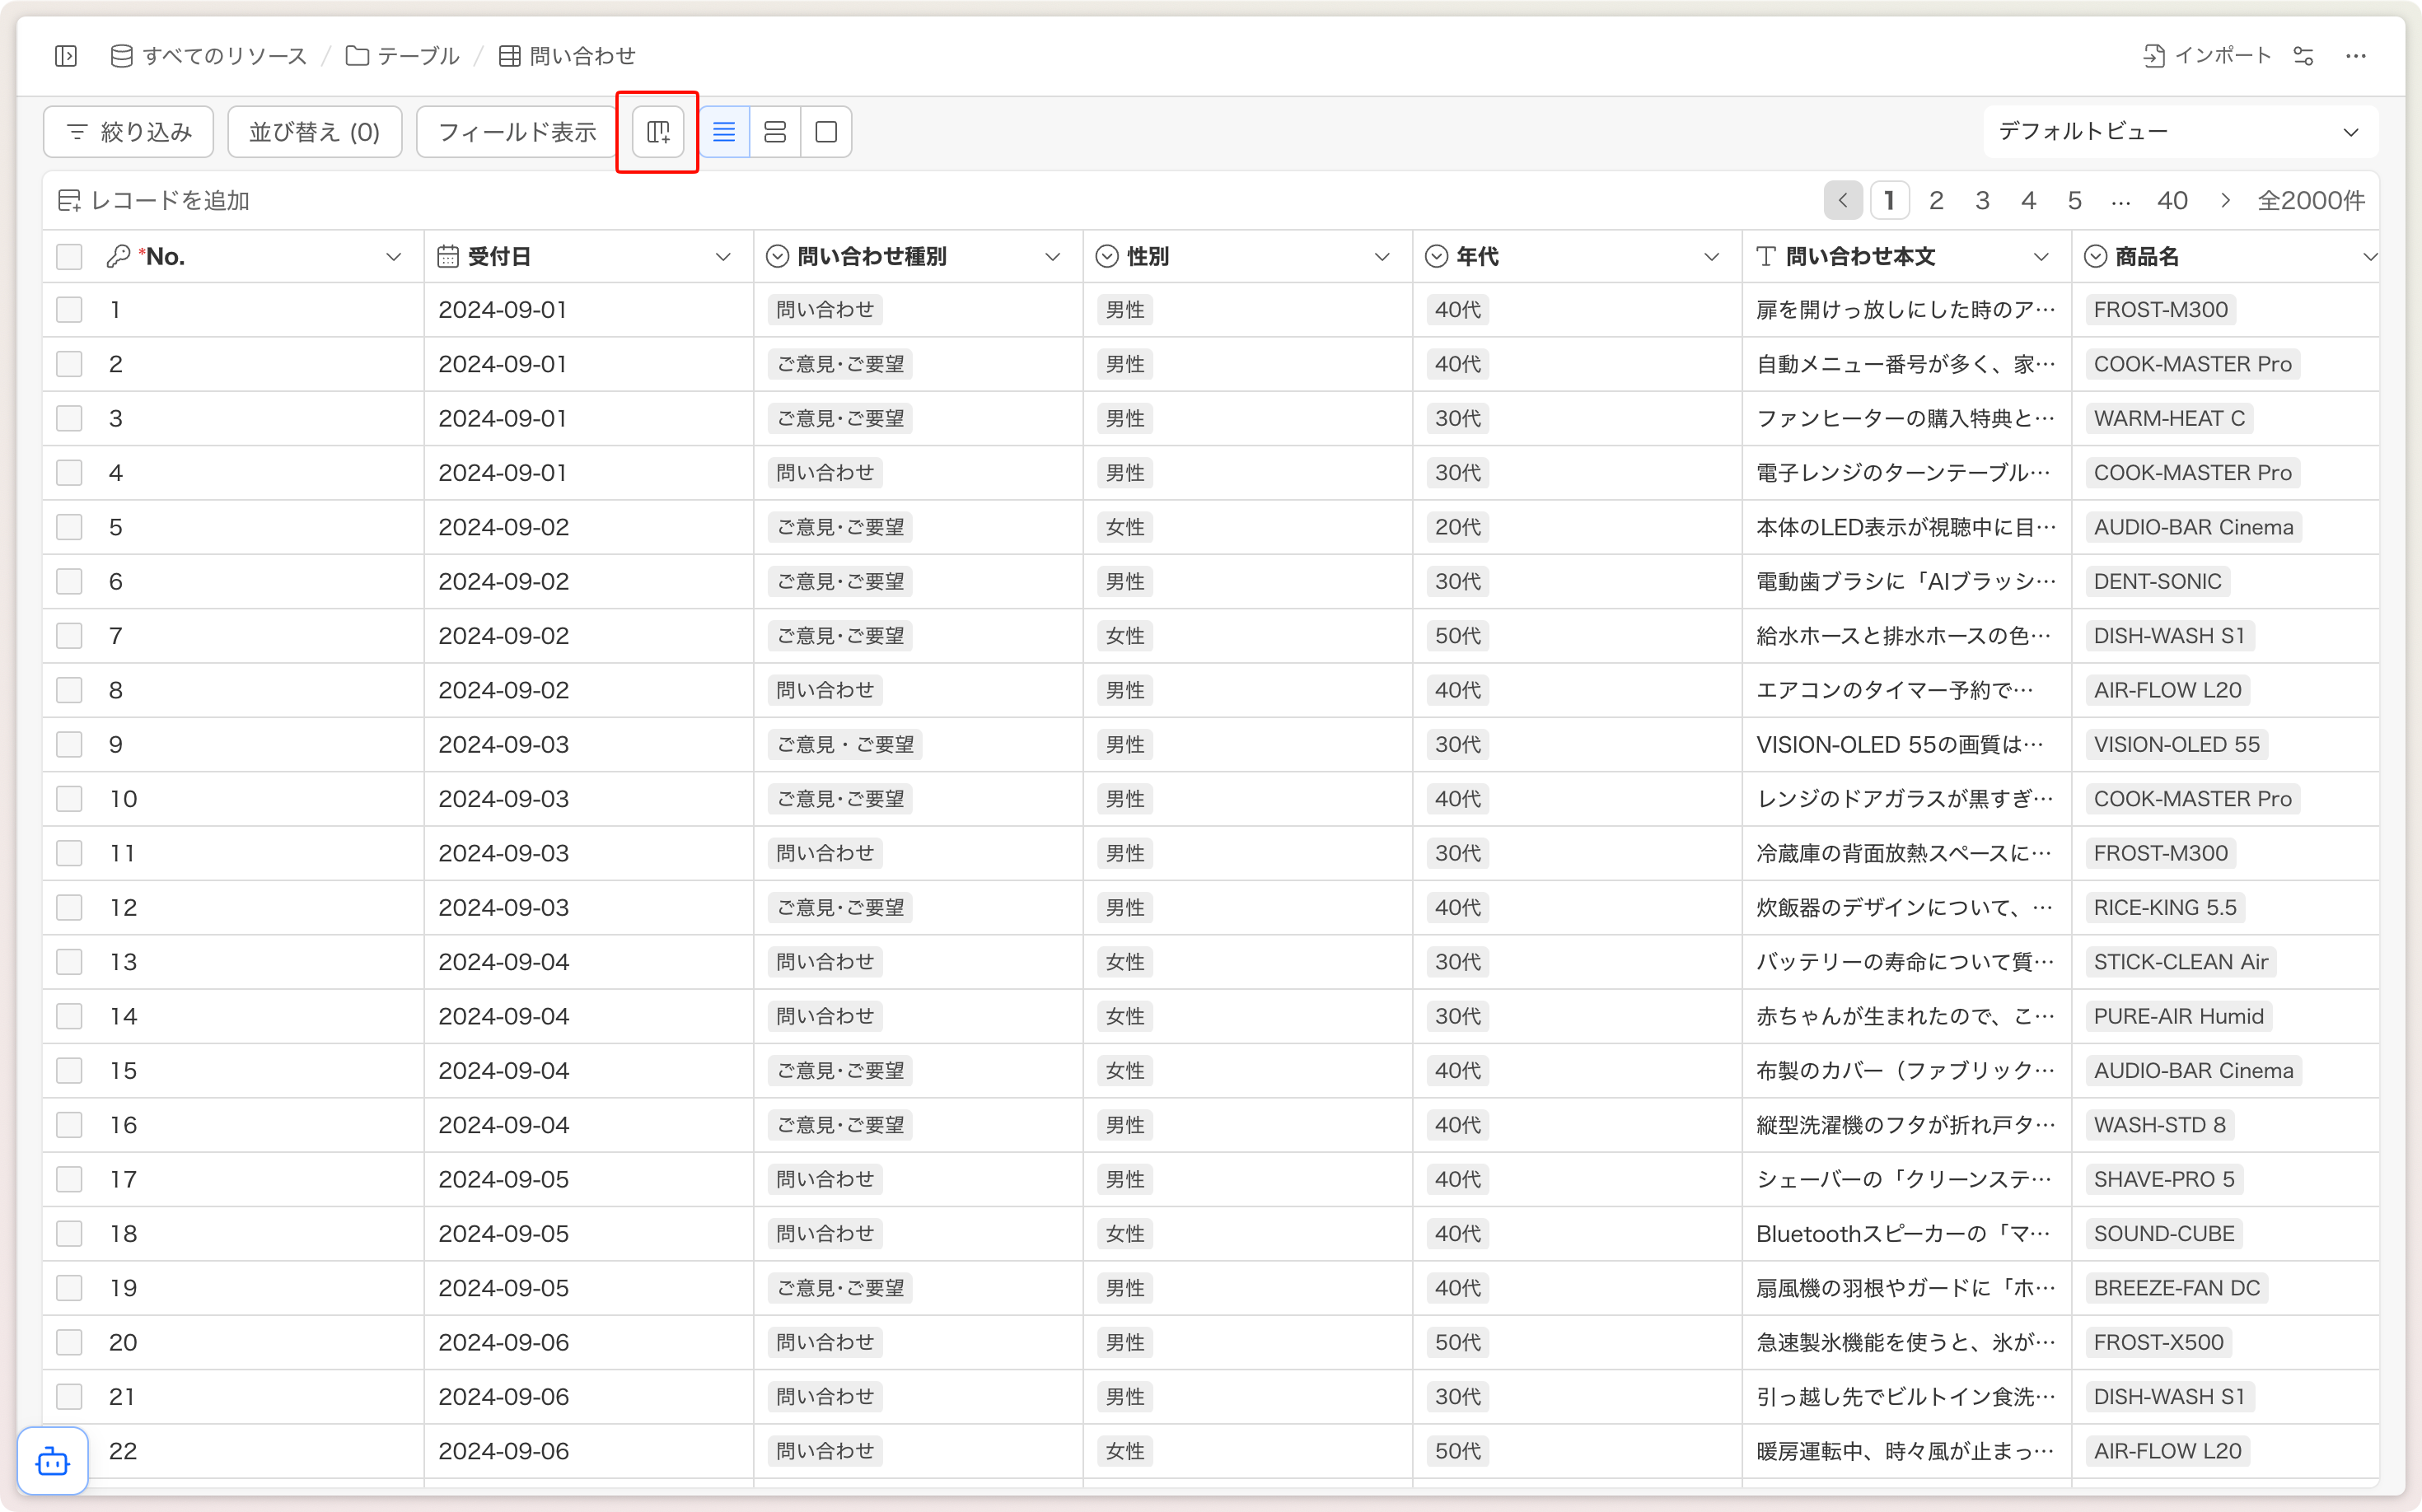The height and width of the screenshot is (1512, 2422).
Task: Open the AI assistant robot icon
Action: click(53, 1461)
